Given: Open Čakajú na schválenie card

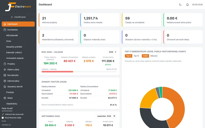Looking at the screenshot, I should [141, 20].
